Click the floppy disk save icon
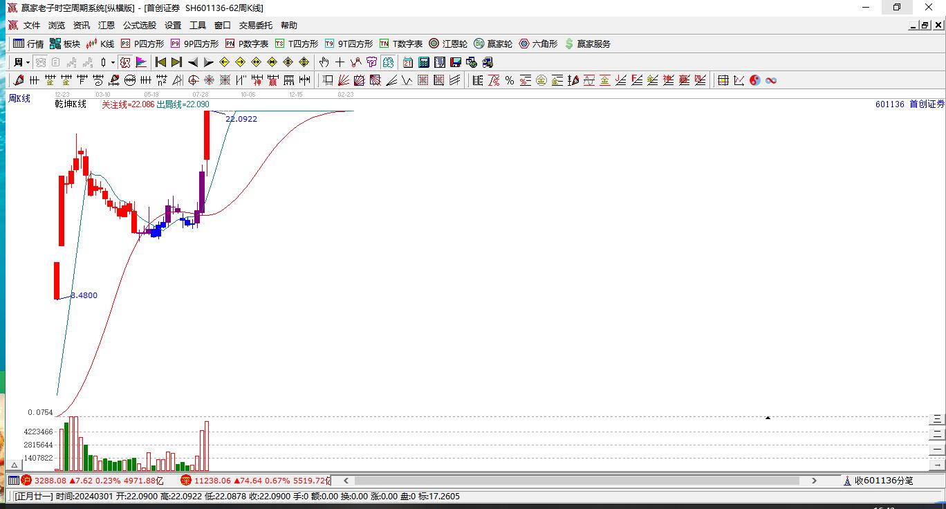 click(456, 62)
